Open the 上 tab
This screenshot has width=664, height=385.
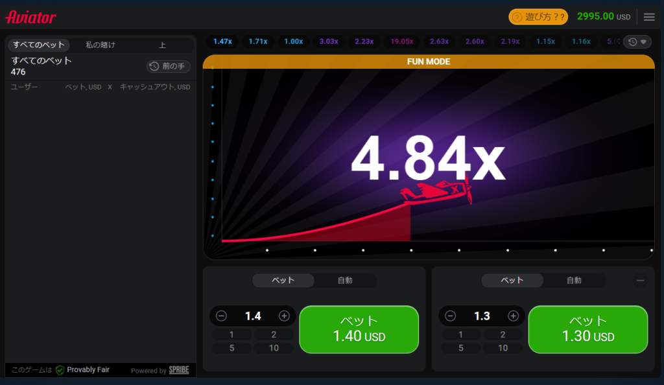[163, 45]
